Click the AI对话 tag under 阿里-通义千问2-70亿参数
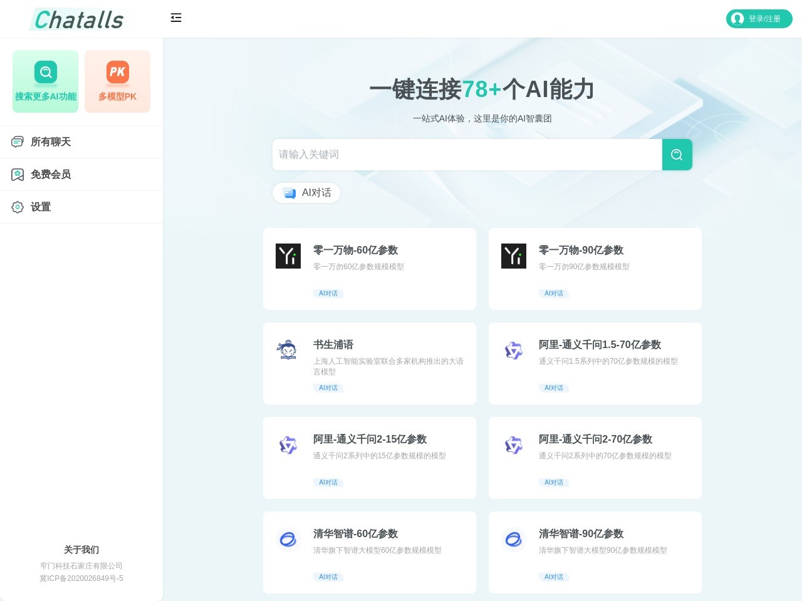This screenshot has height=601, width=802. point(553,483)
